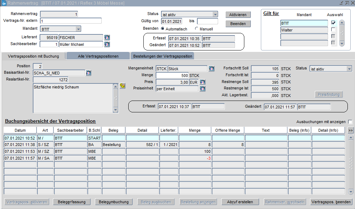355x209 pixels.
Task: Open the position Status dropdown on the right
Action: click(x=349, y=69)
